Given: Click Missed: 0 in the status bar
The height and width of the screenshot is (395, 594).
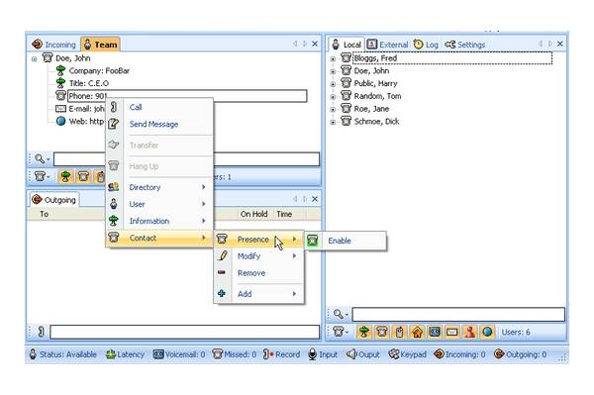Looking at the screenshot, I should coord(235,354).
